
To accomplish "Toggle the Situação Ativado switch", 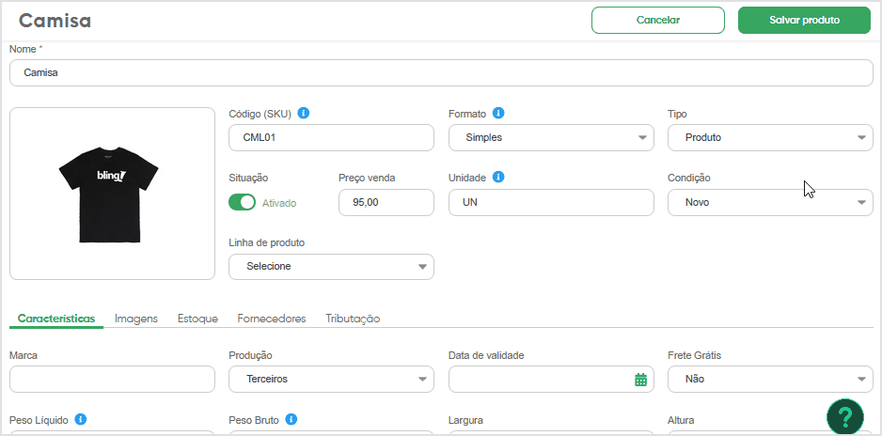I will (x=243, y=203).
